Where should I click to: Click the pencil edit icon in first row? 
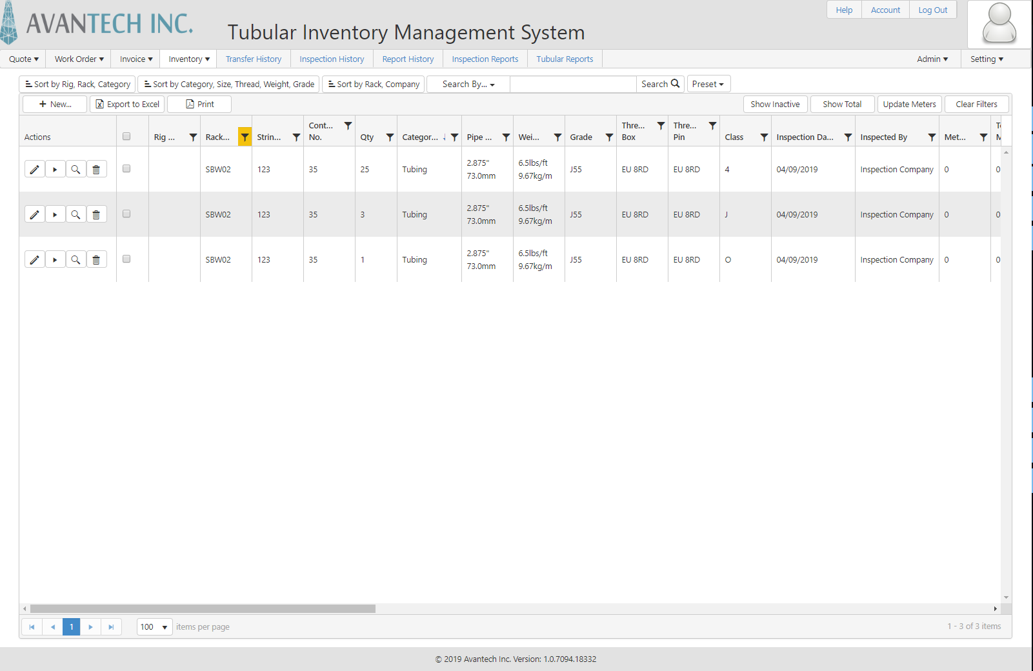[35, 170]
